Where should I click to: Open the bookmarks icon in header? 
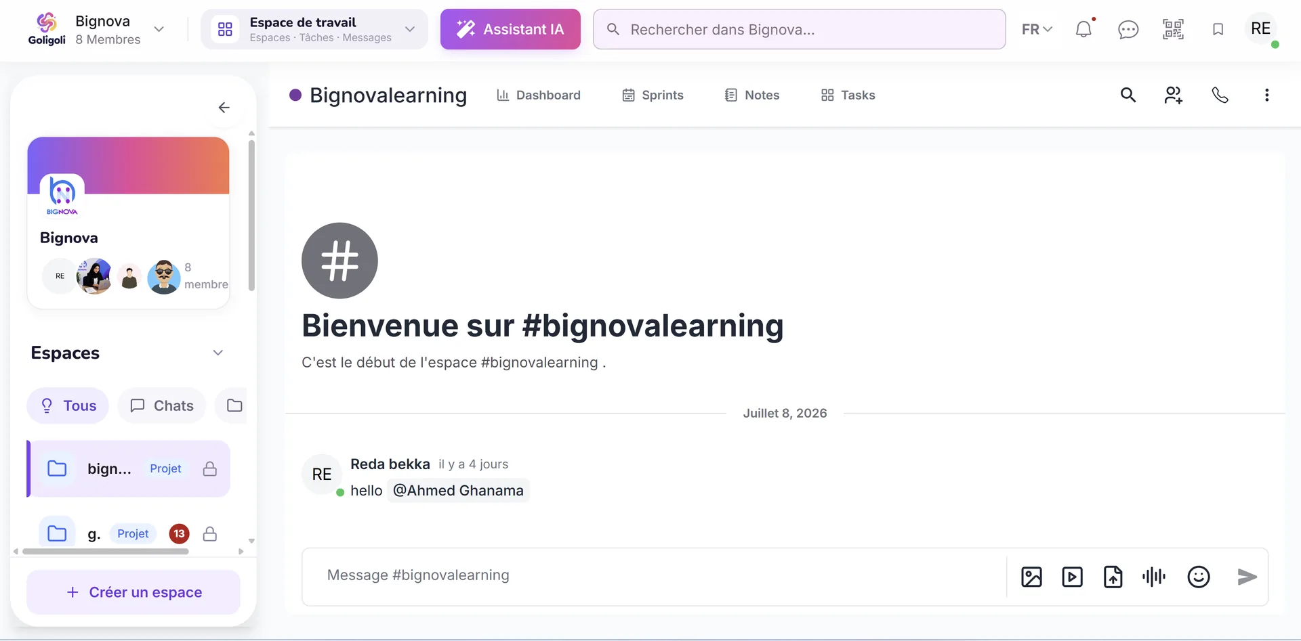(x=1218, y=29)
